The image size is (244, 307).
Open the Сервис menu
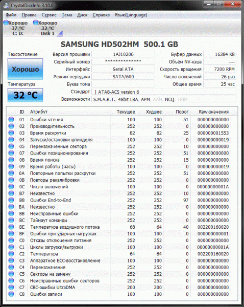(x=49, y=15)
